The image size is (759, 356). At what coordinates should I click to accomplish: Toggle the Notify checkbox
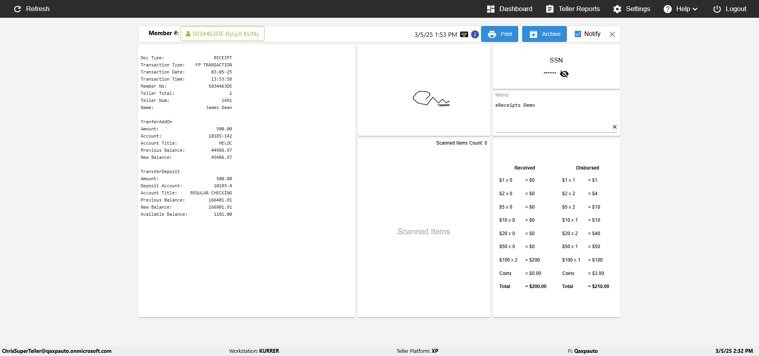(578, 34)
